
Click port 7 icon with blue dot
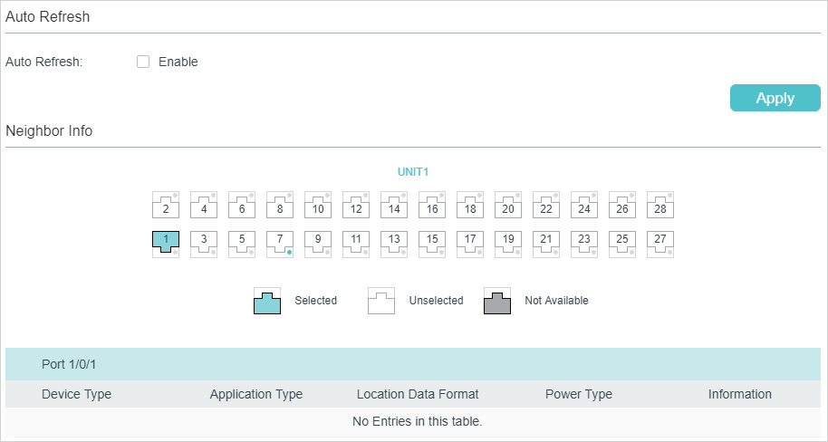tap(280, 244)
